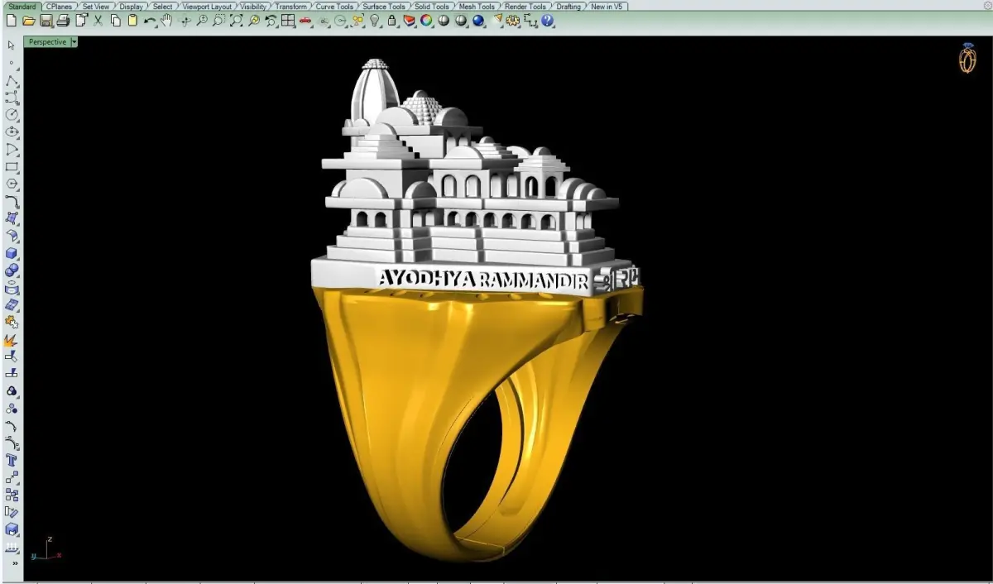Click the Explode icon in sidebar
993x584 pixels.
[12, 339]
